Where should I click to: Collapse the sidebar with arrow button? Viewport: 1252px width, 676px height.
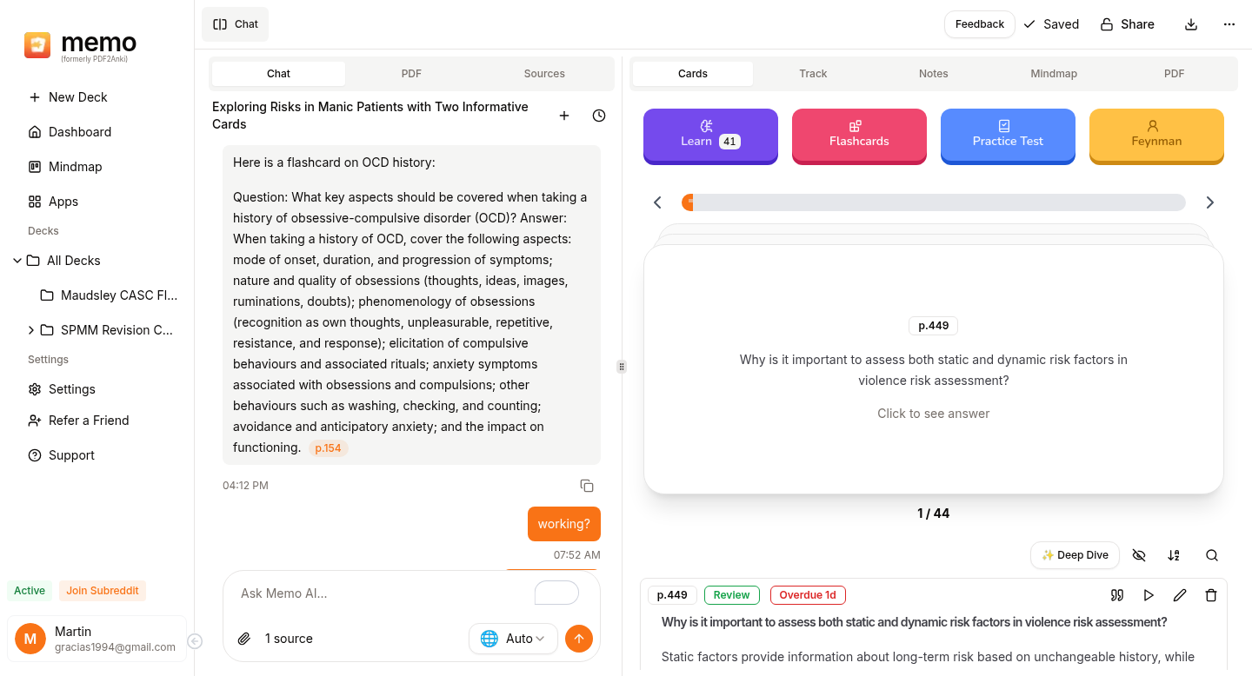tap(195, 641)
